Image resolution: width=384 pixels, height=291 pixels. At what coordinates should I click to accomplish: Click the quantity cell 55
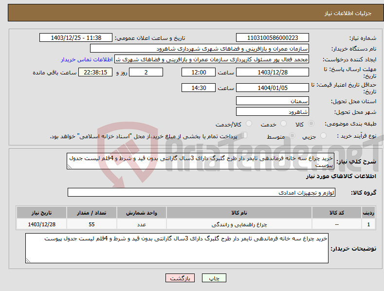coord(91,224)
